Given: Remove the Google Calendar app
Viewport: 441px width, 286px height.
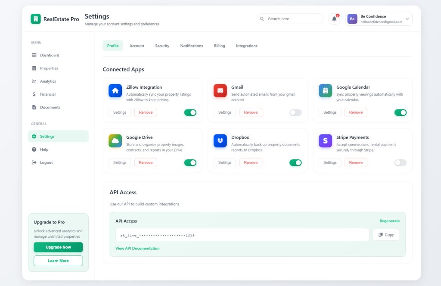Looking at the screenshot, I should point(356,112).
